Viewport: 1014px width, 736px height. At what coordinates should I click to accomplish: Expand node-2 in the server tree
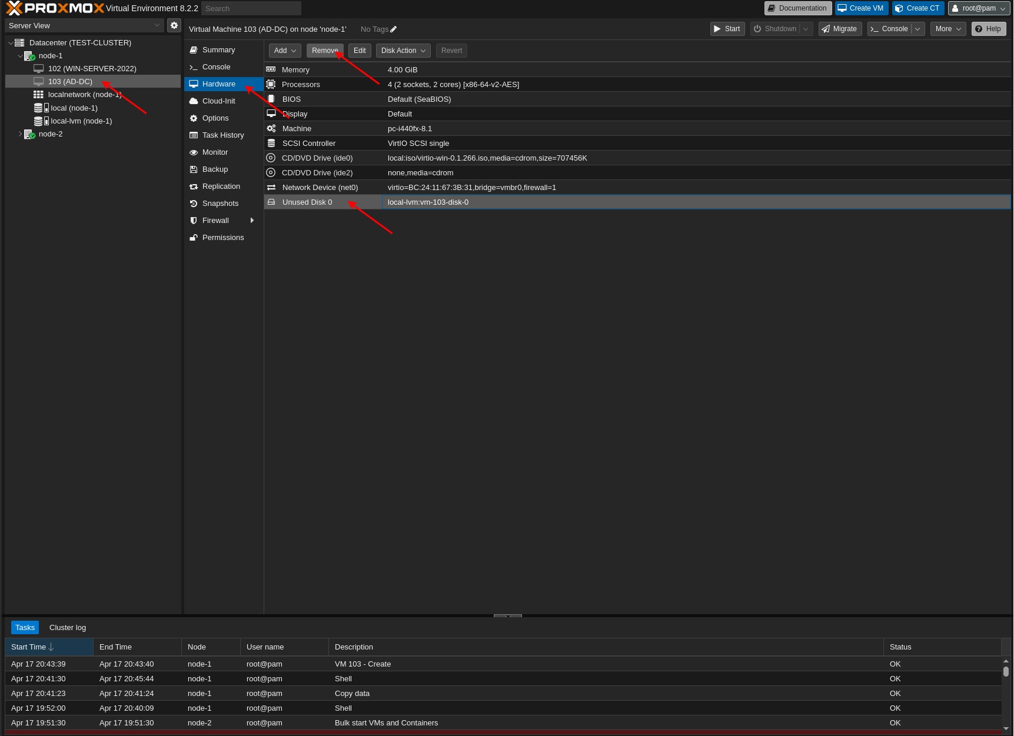(x=20, y=134)
